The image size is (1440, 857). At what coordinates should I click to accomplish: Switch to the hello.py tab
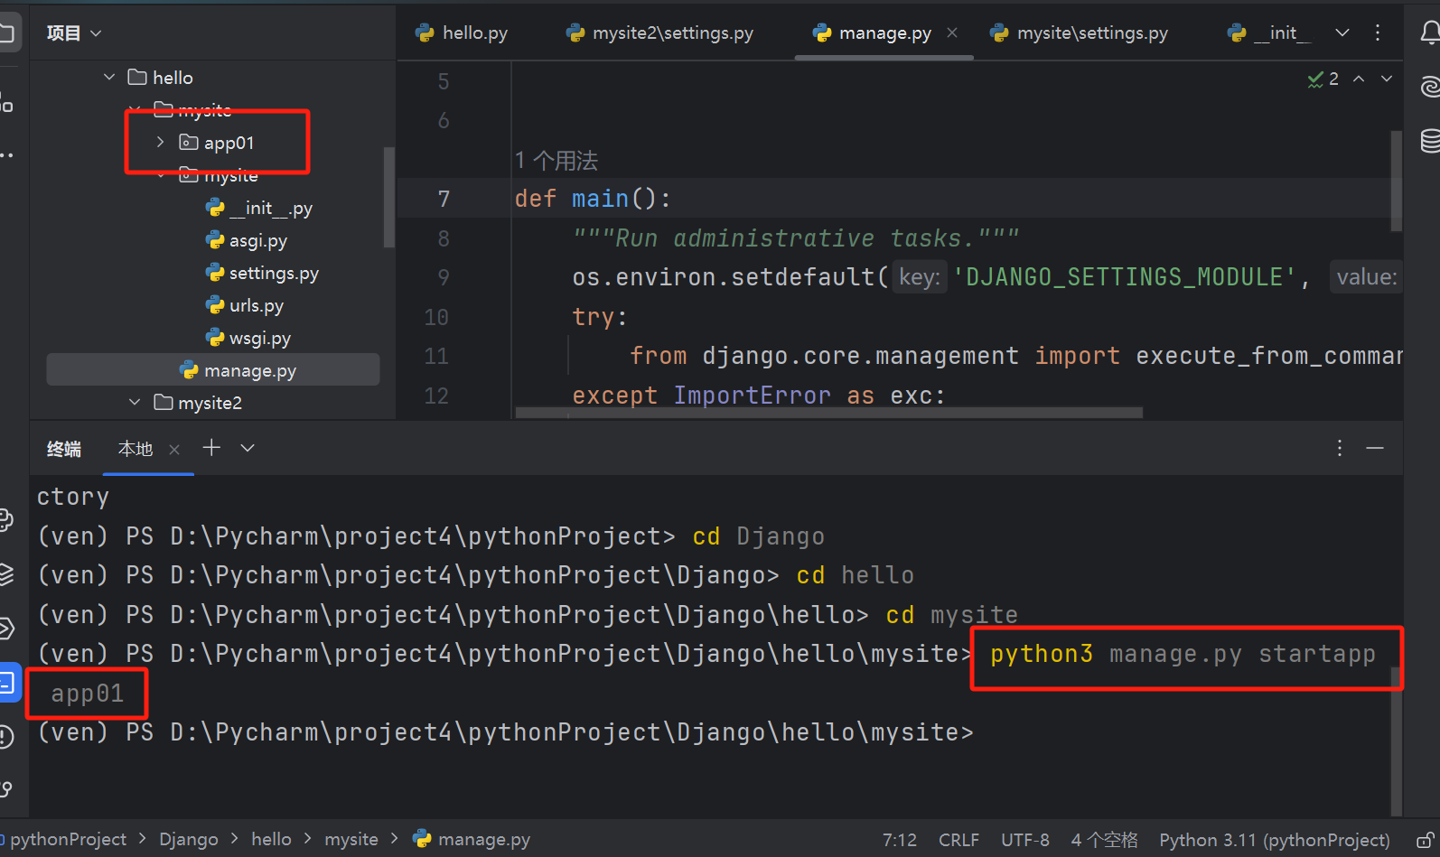click(x=462, y=33)
